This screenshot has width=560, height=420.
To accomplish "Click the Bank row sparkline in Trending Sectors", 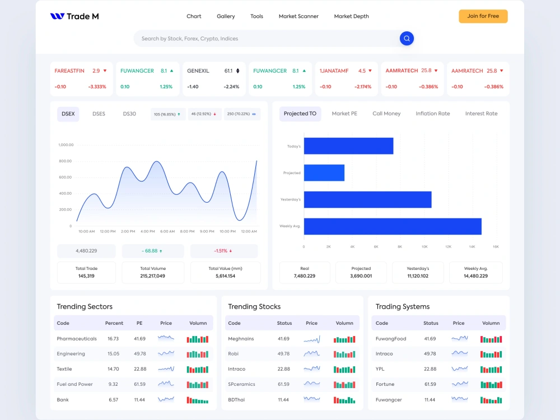I will pos(166,400).
